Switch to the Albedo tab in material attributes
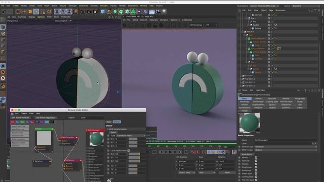 258,99
